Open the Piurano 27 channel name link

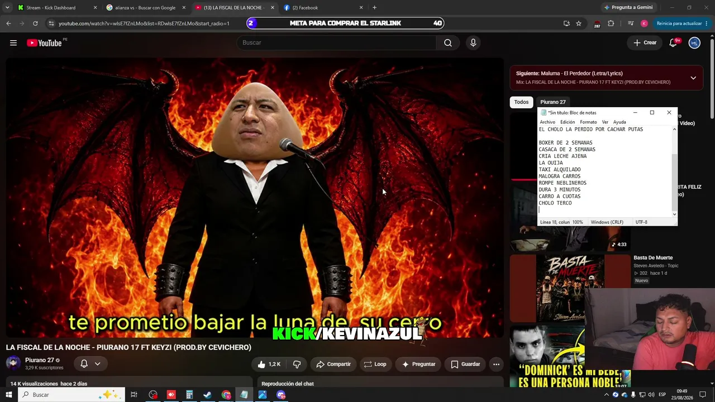click(x=40, y=360)
